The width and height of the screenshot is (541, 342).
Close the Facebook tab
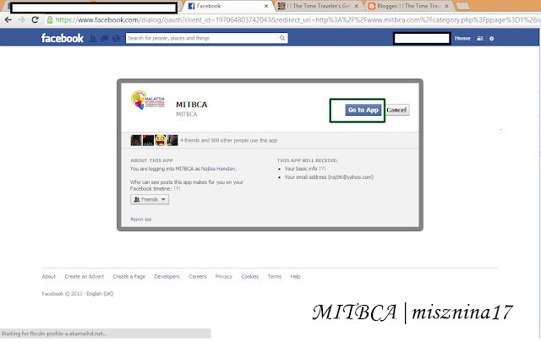[266, 6]
